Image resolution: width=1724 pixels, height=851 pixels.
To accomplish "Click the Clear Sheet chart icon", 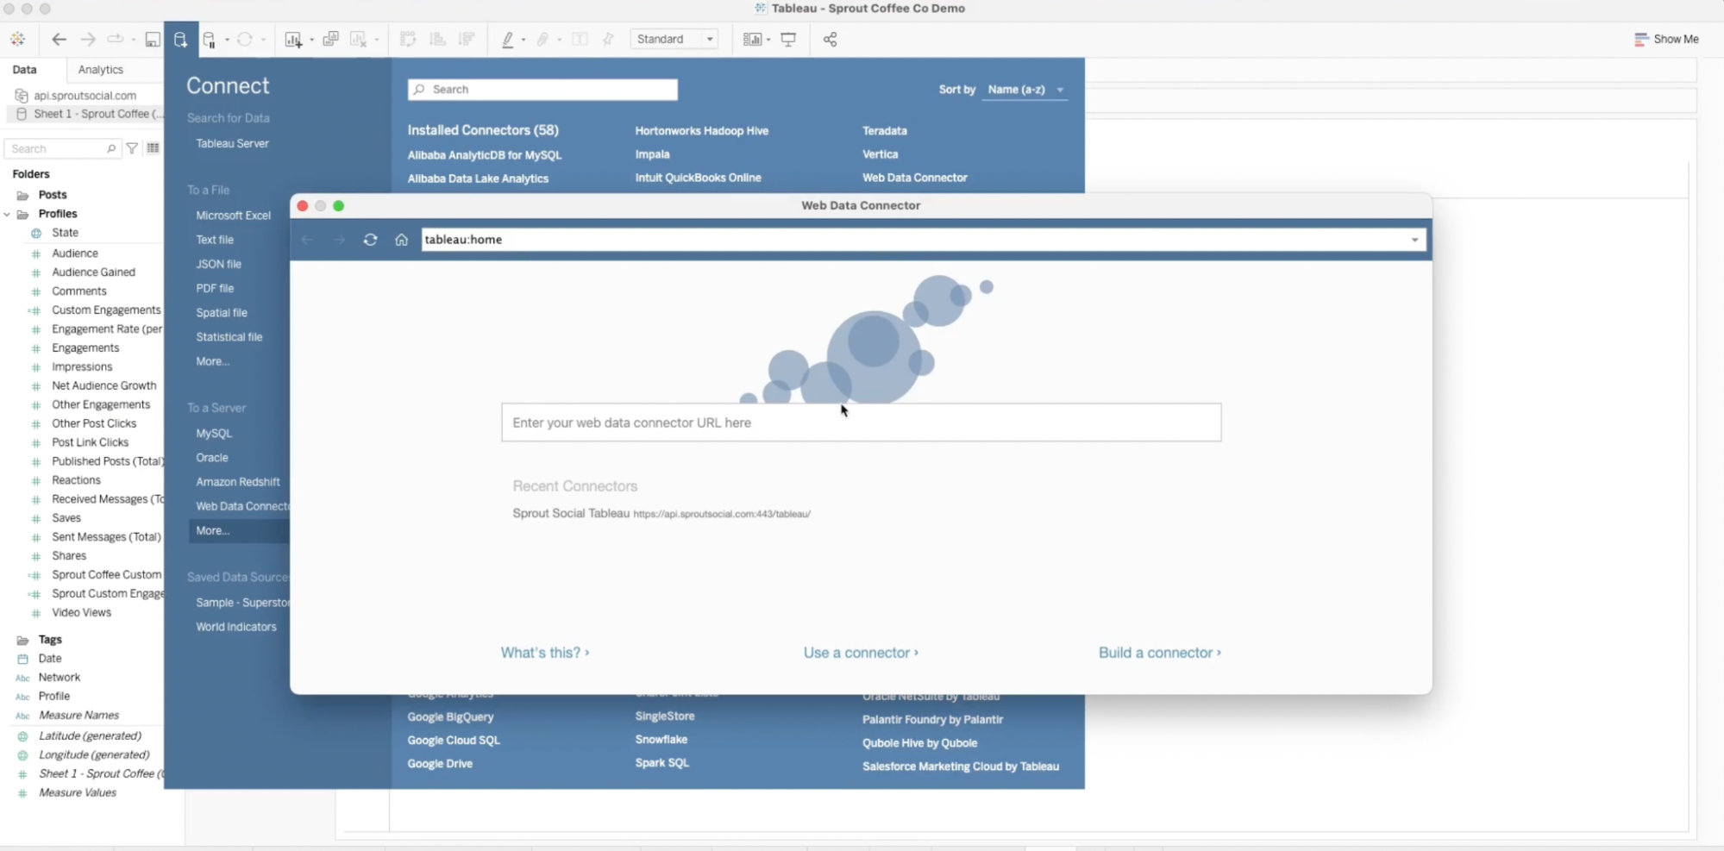I will 359,40.
